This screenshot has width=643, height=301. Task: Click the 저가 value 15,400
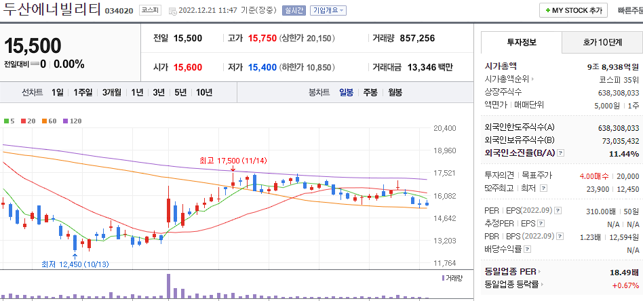262,67
